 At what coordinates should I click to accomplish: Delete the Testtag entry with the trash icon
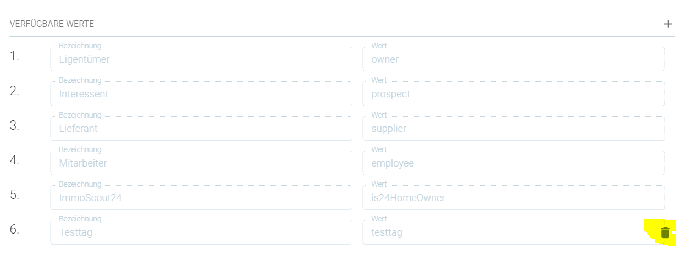pyautogui.click(x=665, y=232)
